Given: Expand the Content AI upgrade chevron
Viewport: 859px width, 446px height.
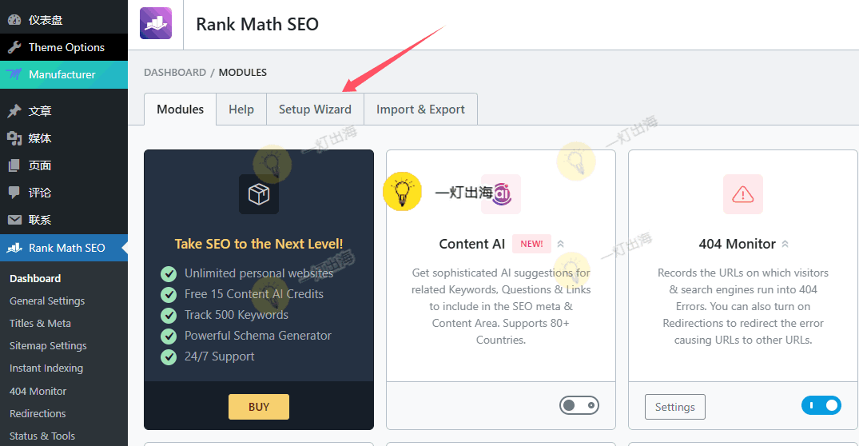Looking at the screenshot, I should pyautogui.click(x=560, y=244).
